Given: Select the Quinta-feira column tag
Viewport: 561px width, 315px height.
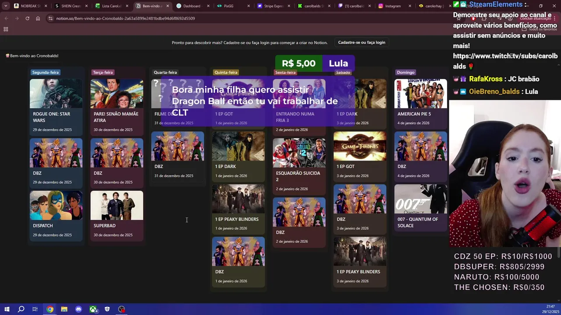Looking at the screenshot, I should tap(226, 72).
